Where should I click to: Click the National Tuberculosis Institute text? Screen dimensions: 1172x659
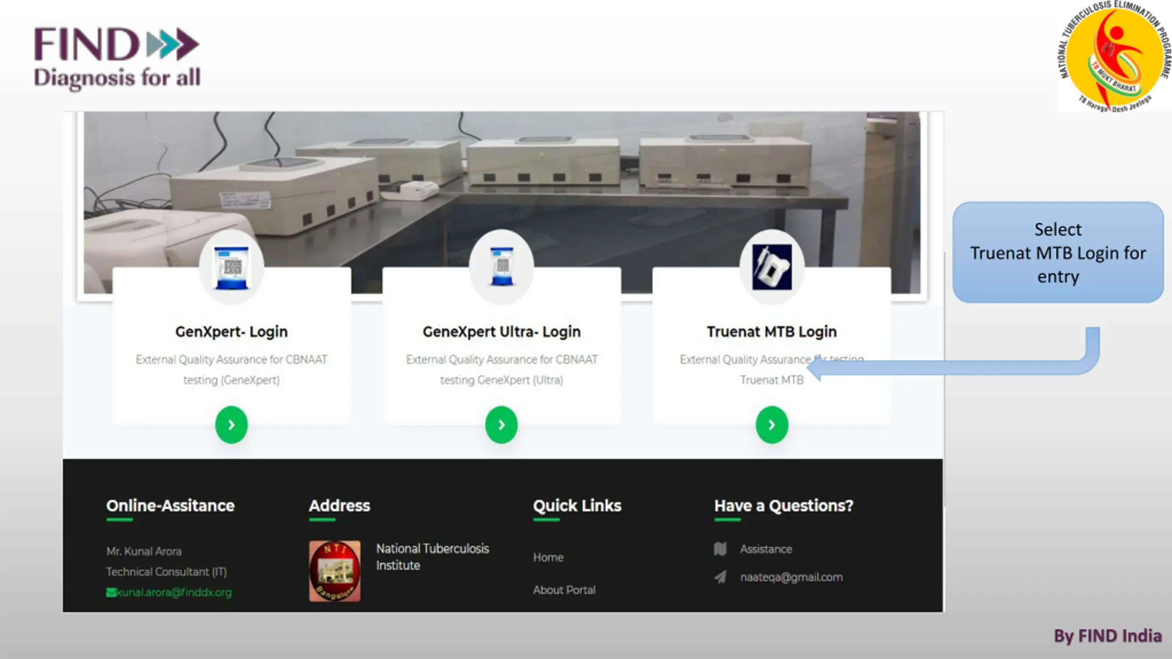(x=432, y=557)
